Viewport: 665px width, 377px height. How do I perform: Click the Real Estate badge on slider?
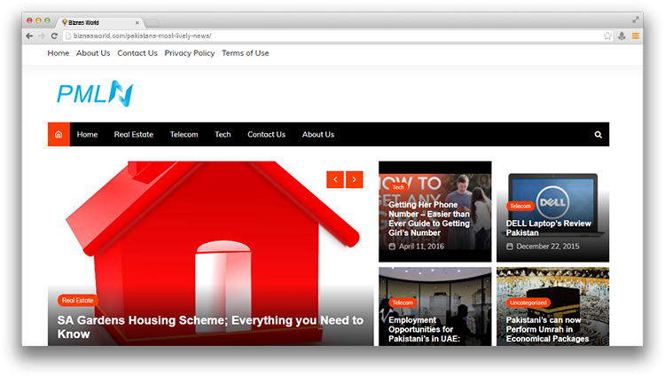pos(77,301)
